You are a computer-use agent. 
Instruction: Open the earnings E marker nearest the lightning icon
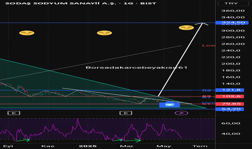[x=126, y=113]
